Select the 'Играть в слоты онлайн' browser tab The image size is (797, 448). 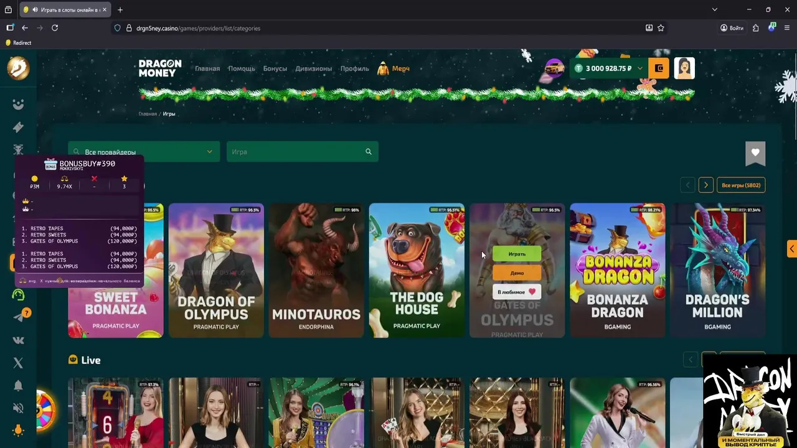click(65, 10)
